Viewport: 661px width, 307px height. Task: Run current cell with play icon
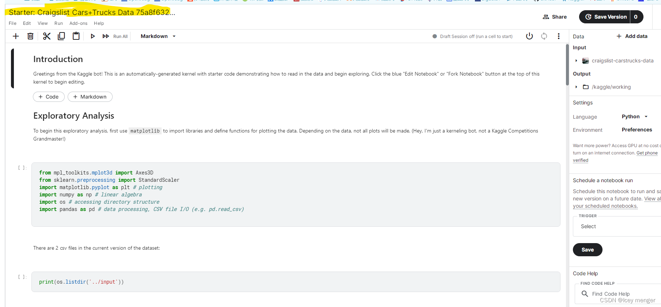(93, 36)
